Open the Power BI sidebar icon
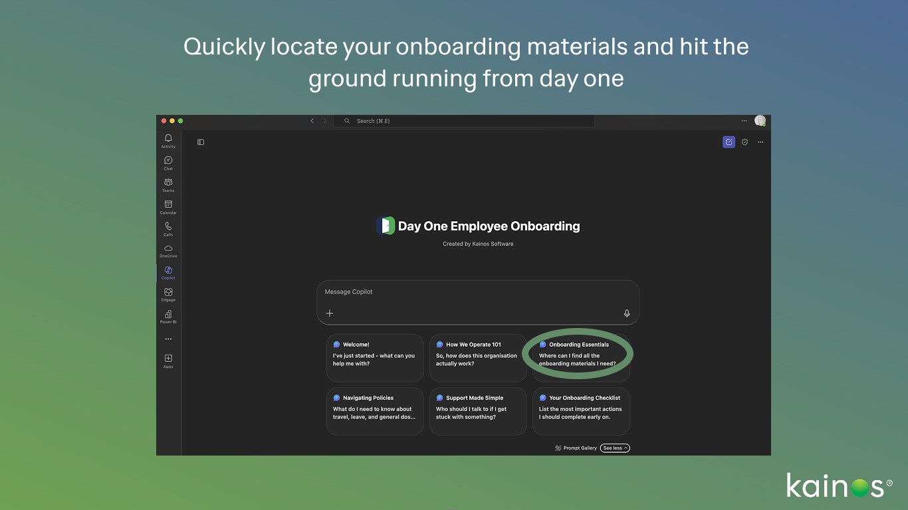This screenshot has height=510, width=908. pyautogui.click(x=168, y=316)
